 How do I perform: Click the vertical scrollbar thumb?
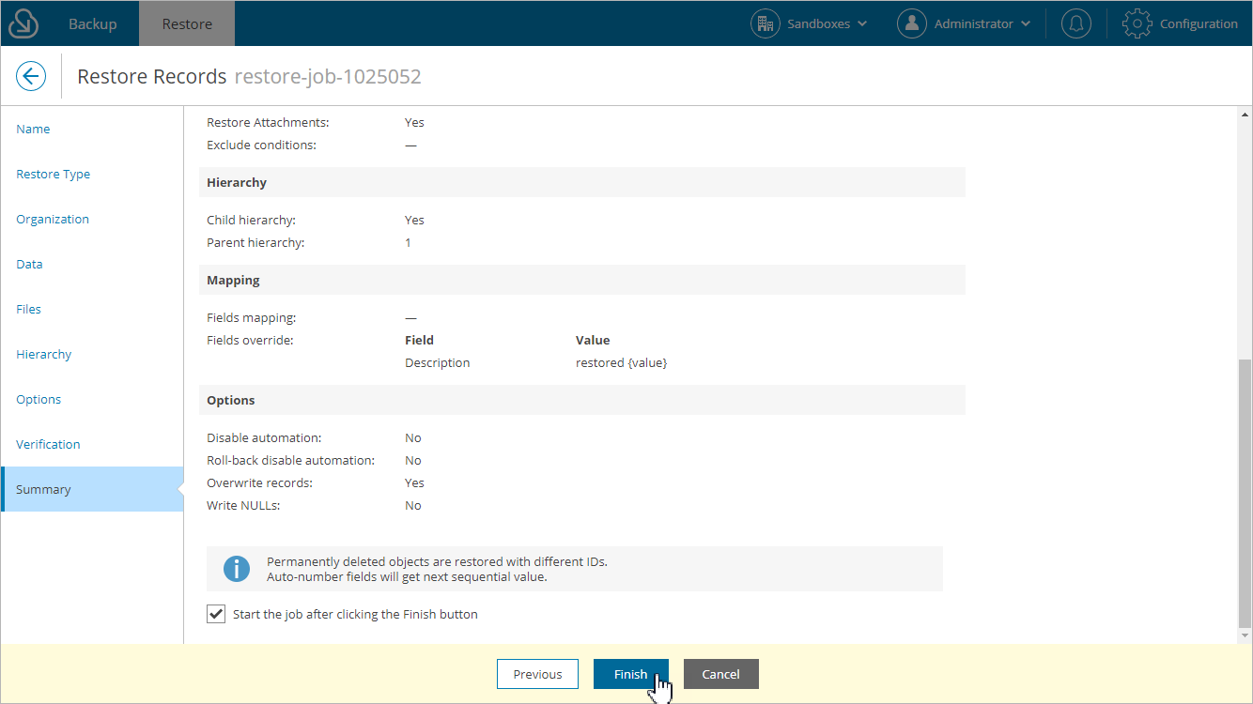[x=1245, y=493]
